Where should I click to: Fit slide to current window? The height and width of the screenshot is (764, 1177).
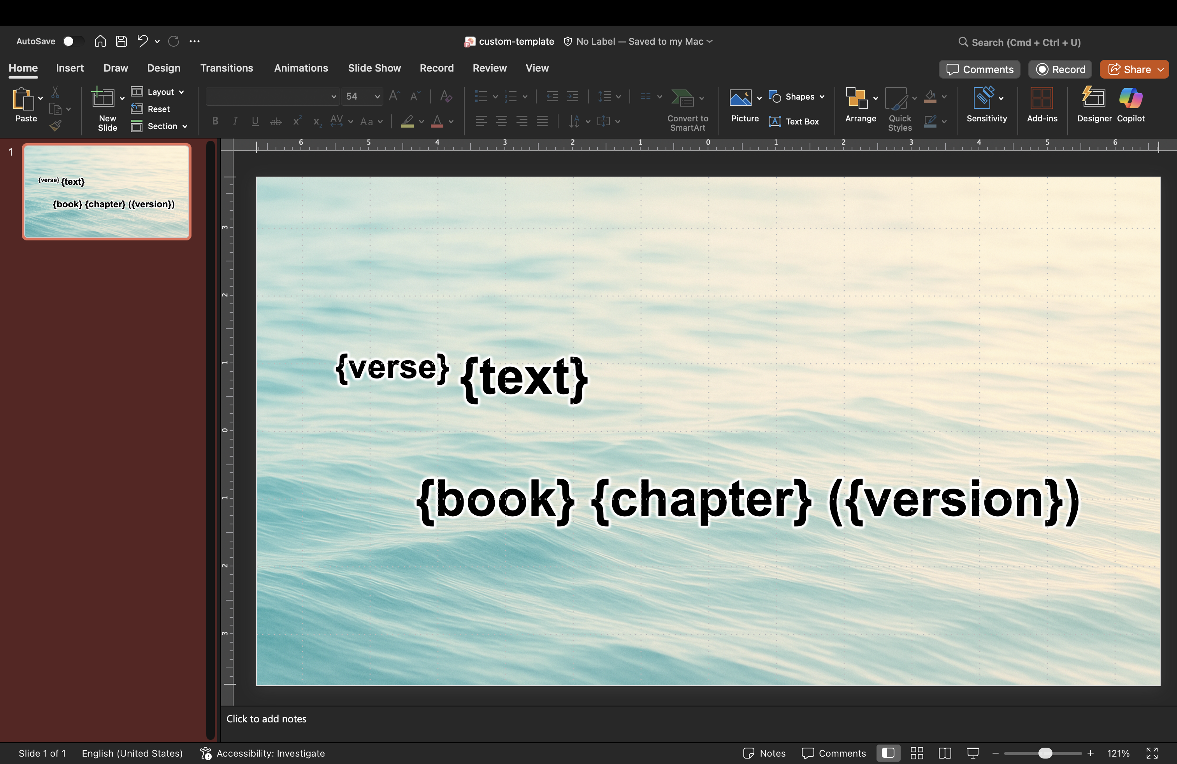tap(1152, 753)
